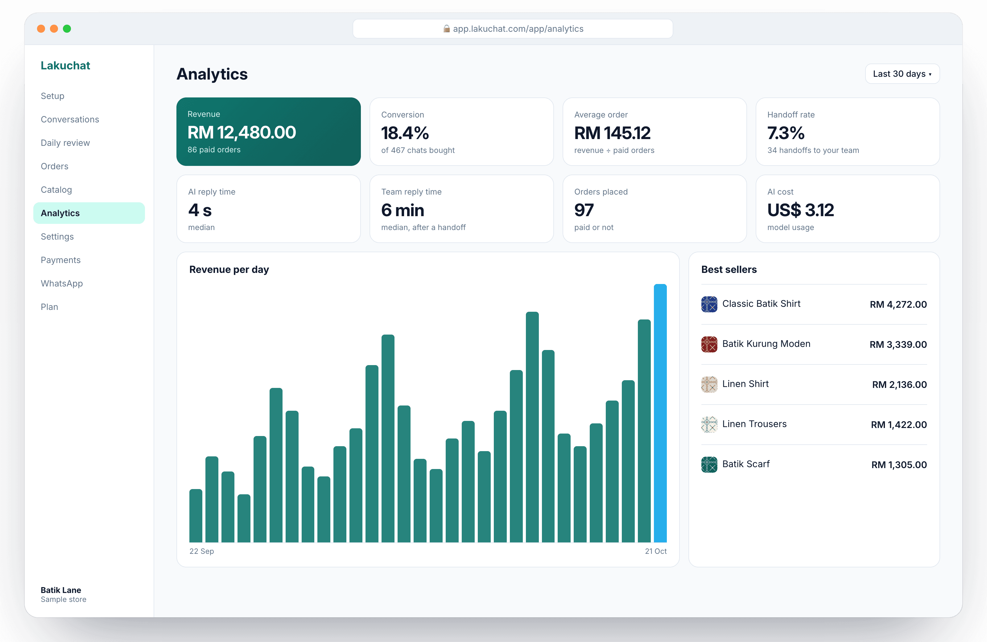Navigate to Orders in sidebar
The height and width of the screenshot is (642, 987).
pos(89,166)
